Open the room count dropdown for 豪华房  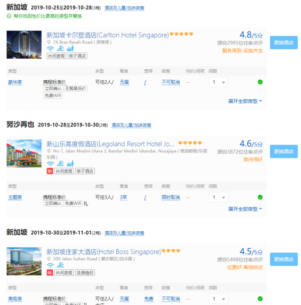(218, 82)
